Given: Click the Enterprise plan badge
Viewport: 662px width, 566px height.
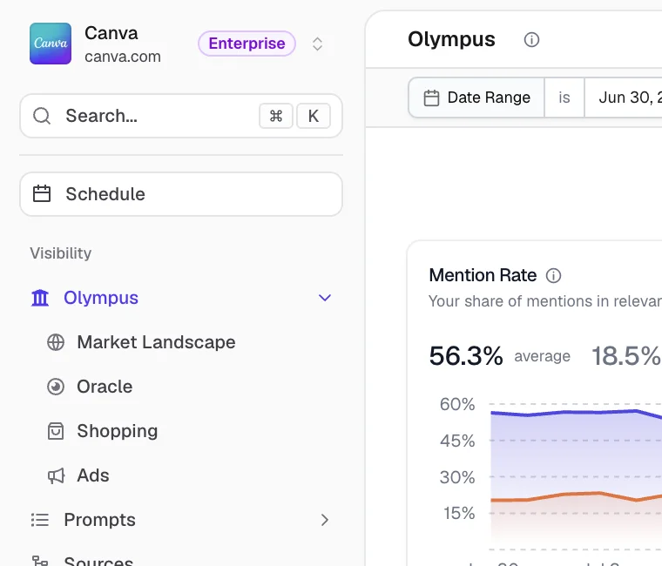Looking at the screenshot, I should [247, 44].
